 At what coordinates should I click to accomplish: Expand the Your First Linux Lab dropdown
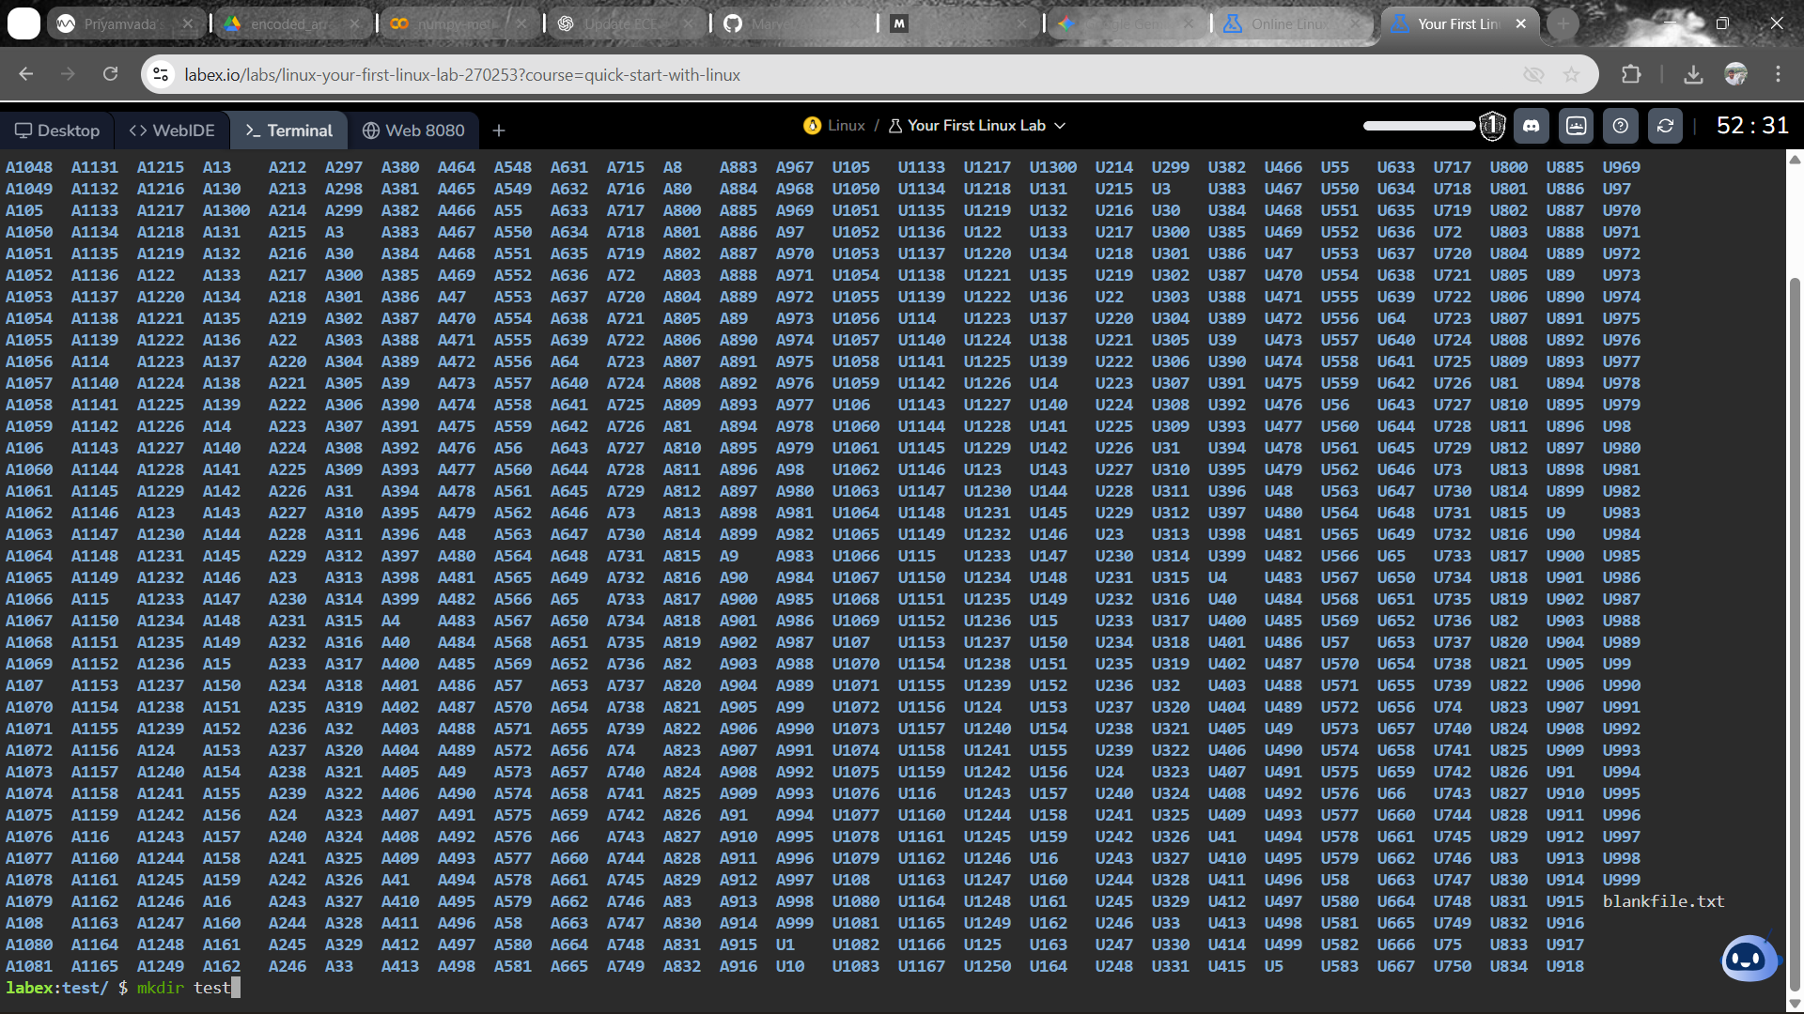1060,126
